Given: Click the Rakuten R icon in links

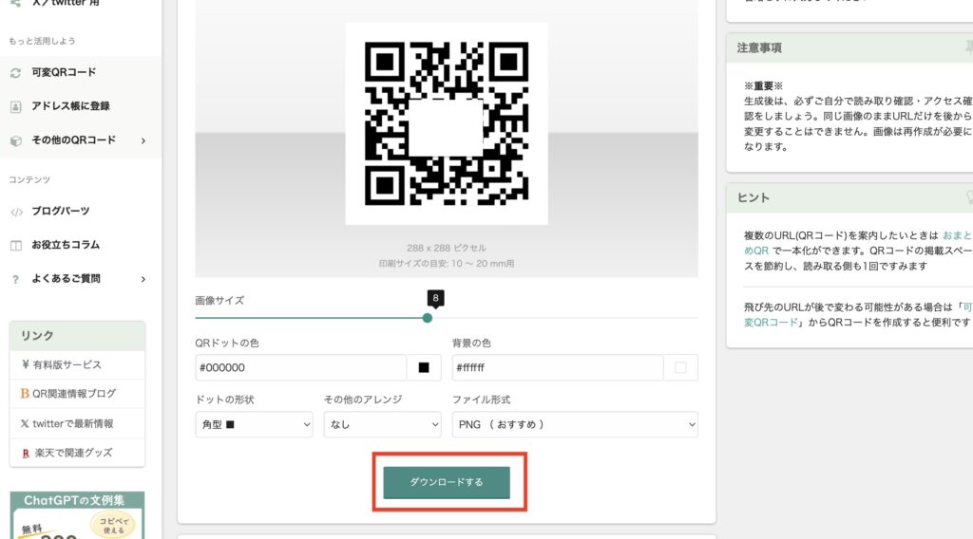Looking at the screenshot, I should click(x=26, y=454).
